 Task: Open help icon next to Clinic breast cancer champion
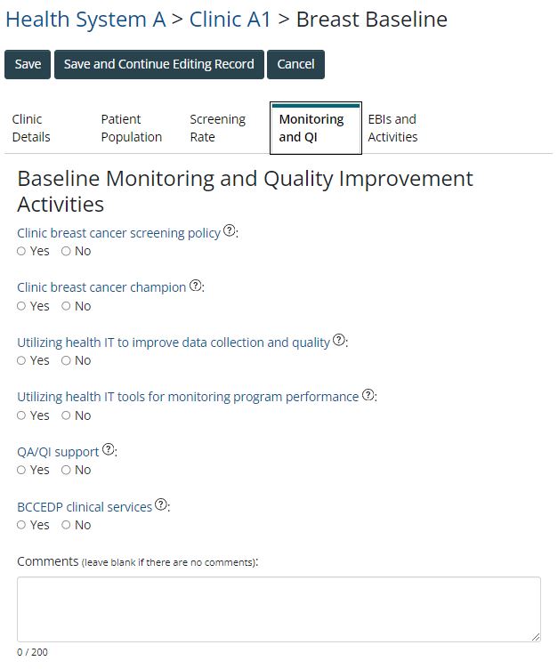(196, 286)
